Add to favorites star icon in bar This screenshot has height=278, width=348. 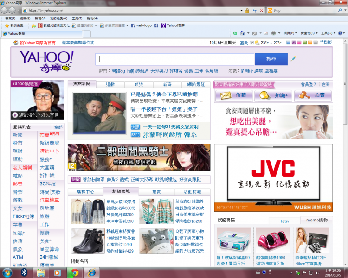[32, 25]
